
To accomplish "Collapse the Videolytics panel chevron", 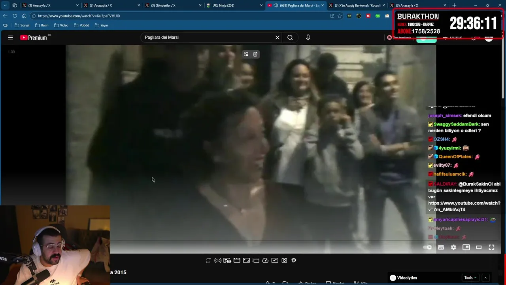I will click(x=485, y=278).
